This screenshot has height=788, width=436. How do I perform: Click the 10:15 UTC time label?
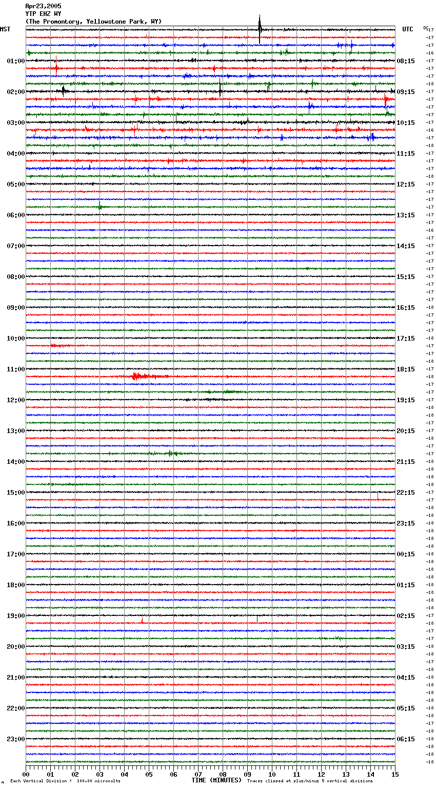[x=406, y=123]
